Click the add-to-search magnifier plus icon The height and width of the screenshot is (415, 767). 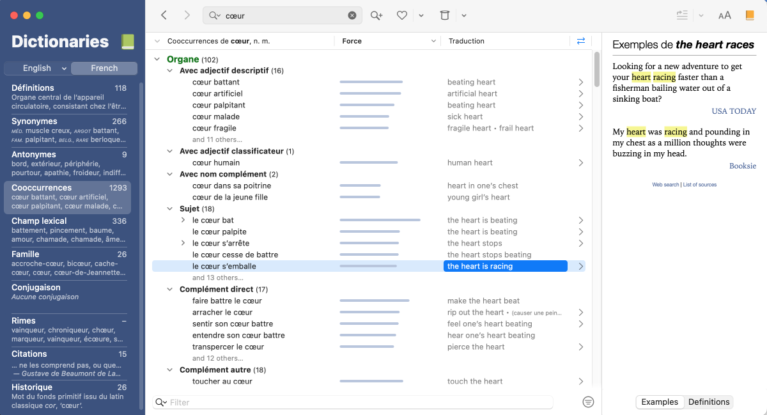point(376,15)
